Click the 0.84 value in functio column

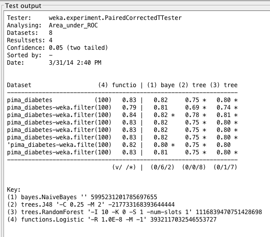pyautogui.click(x=129, y=115)
